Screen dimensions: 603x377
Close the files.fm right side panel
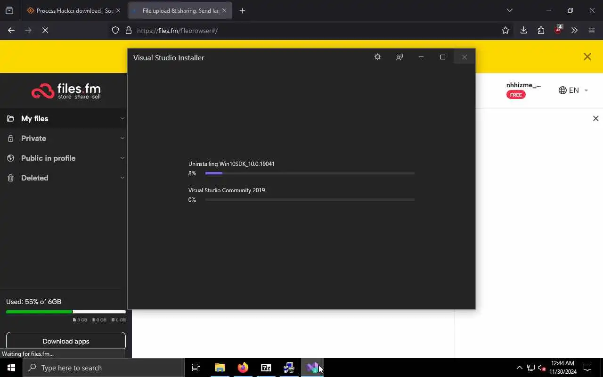click(x=595, y=118)
